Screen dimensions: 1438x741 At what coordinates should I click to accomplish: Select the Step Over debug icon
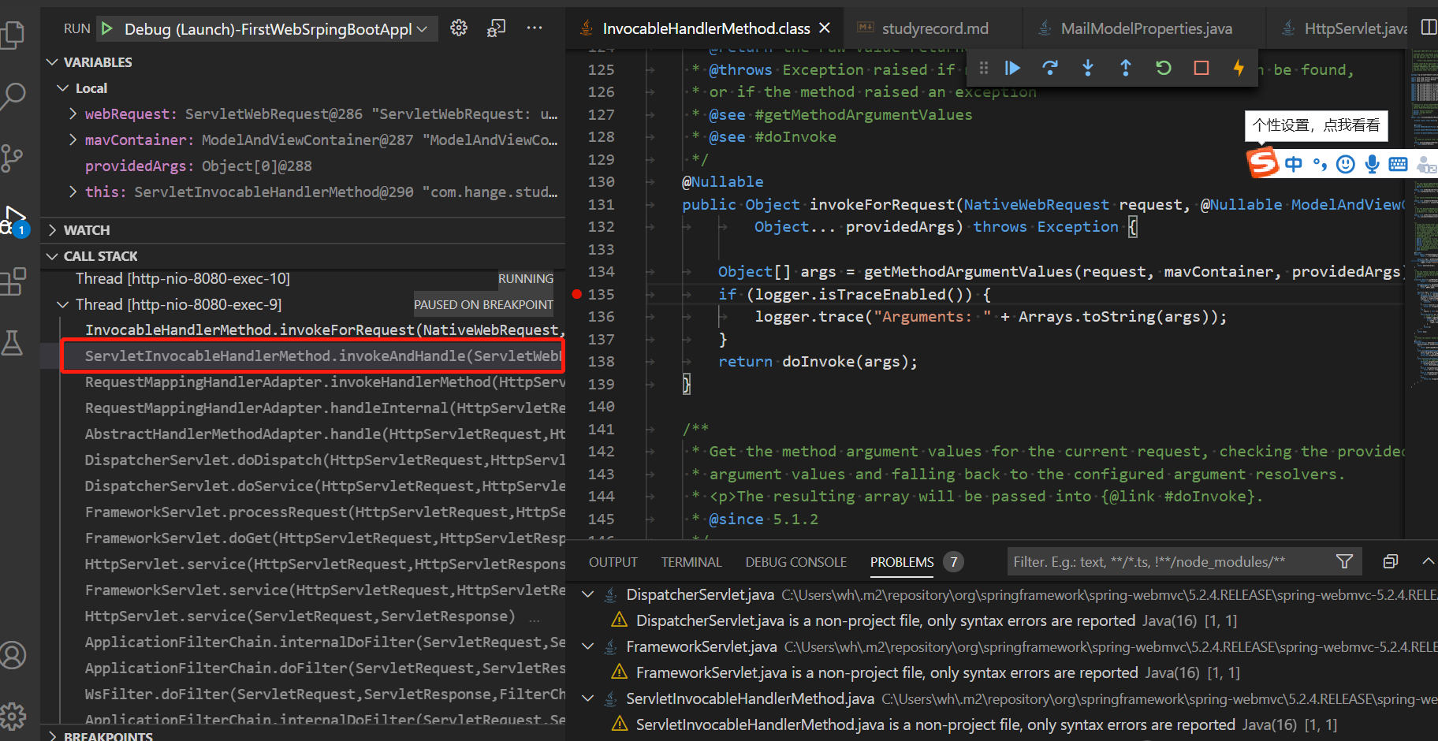(1050, 68)
